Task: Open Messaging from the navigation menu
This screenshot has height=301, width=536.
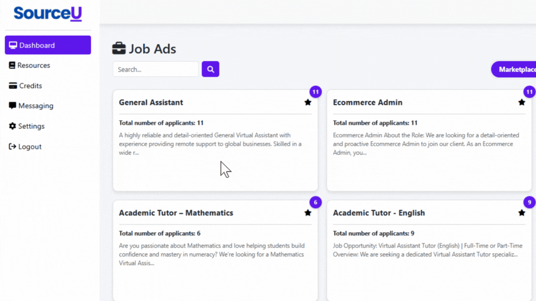Action: pos(35,105)
